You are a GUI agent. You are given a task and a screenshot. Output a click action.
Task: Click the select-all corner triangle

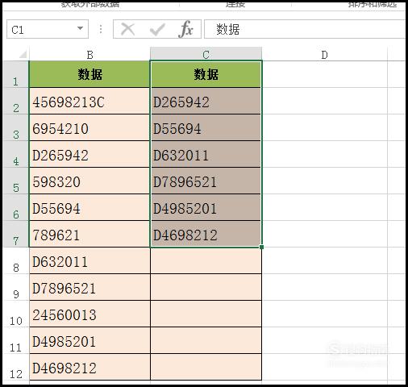click(x=23, y=54)
